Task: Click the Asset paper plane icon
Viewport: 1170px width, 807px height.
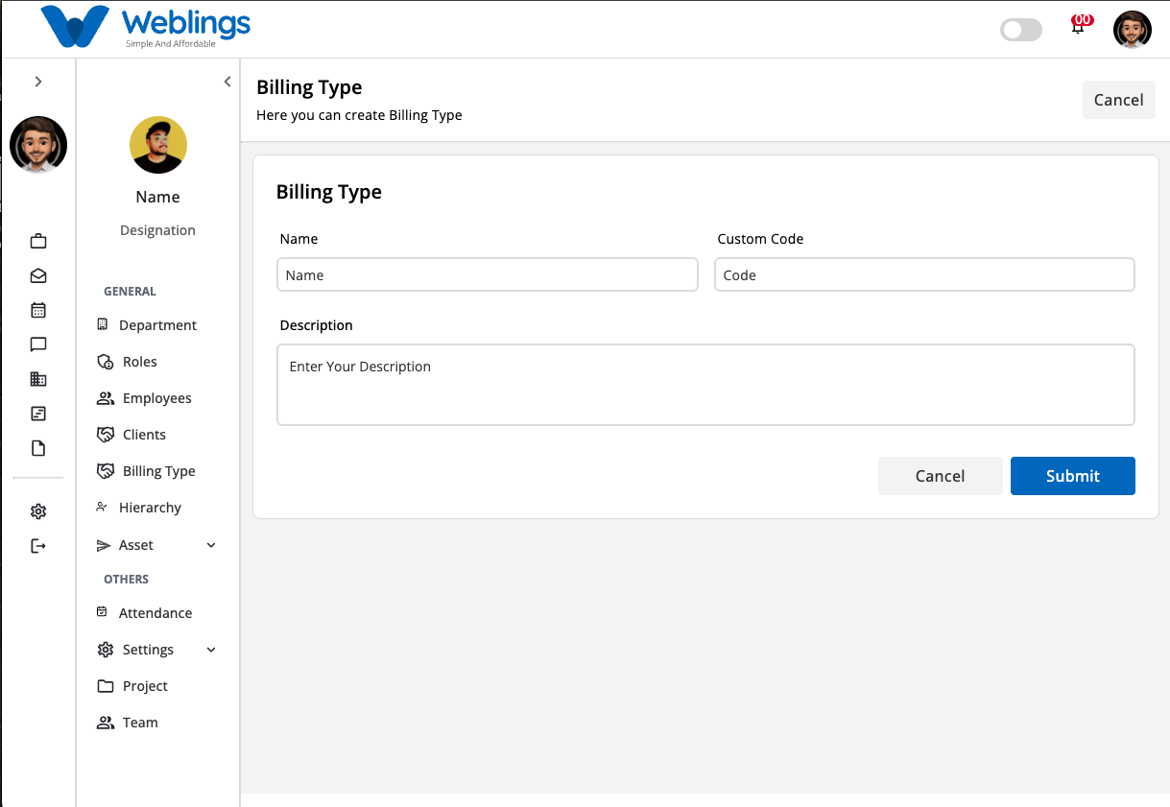Action: click(104, 545)
